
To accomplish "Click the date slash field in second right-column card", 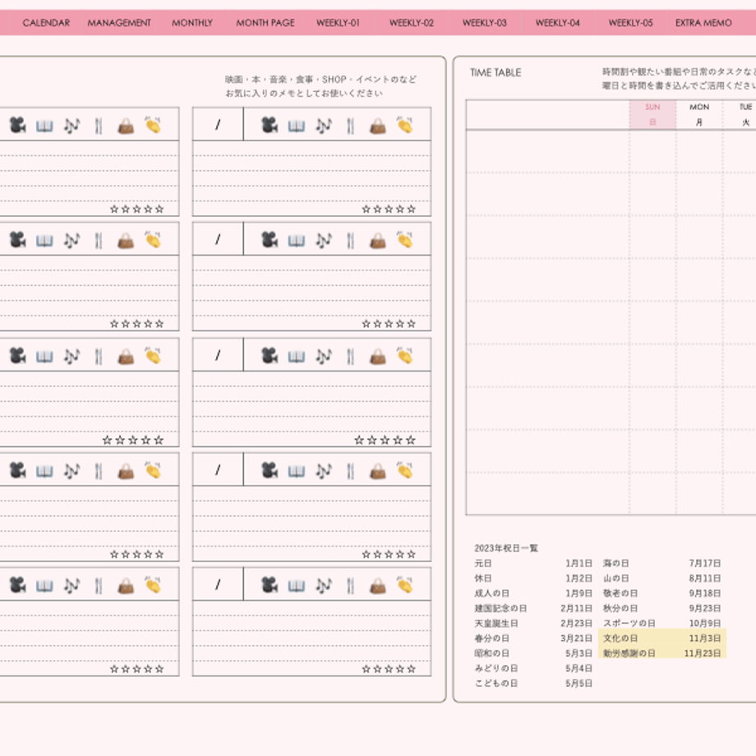I will 218,239.
